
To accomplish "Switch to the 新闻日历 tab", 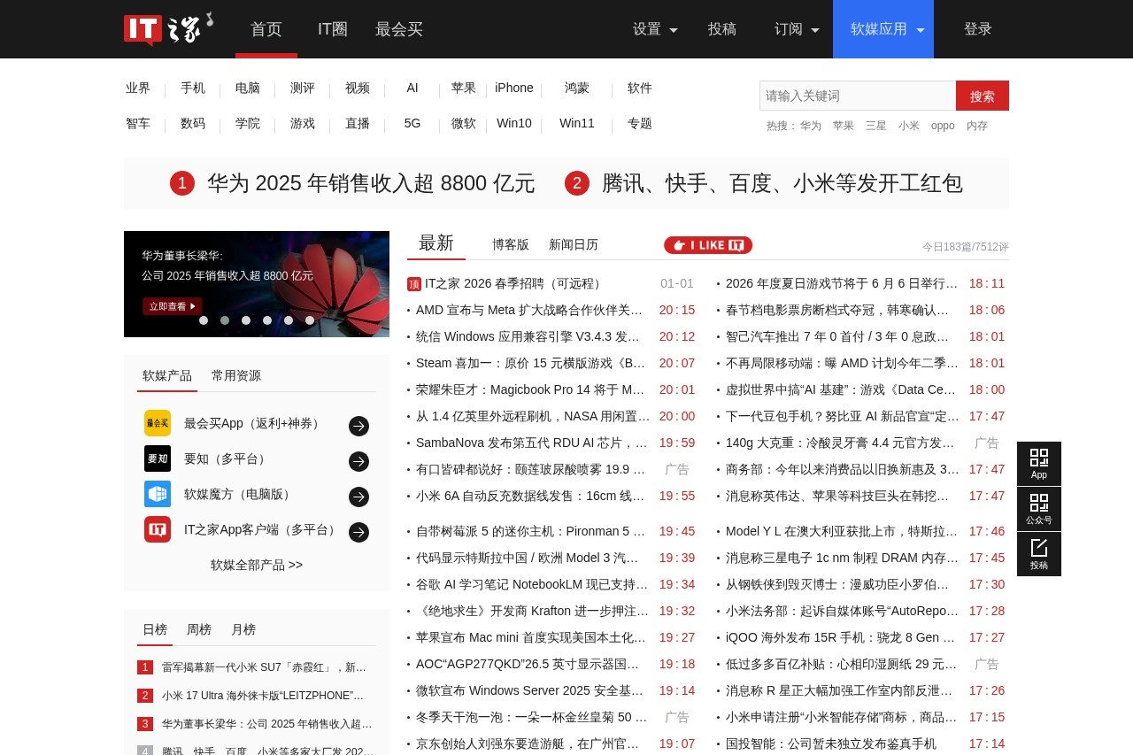I will pyautogui.click(x=574, y=245).
